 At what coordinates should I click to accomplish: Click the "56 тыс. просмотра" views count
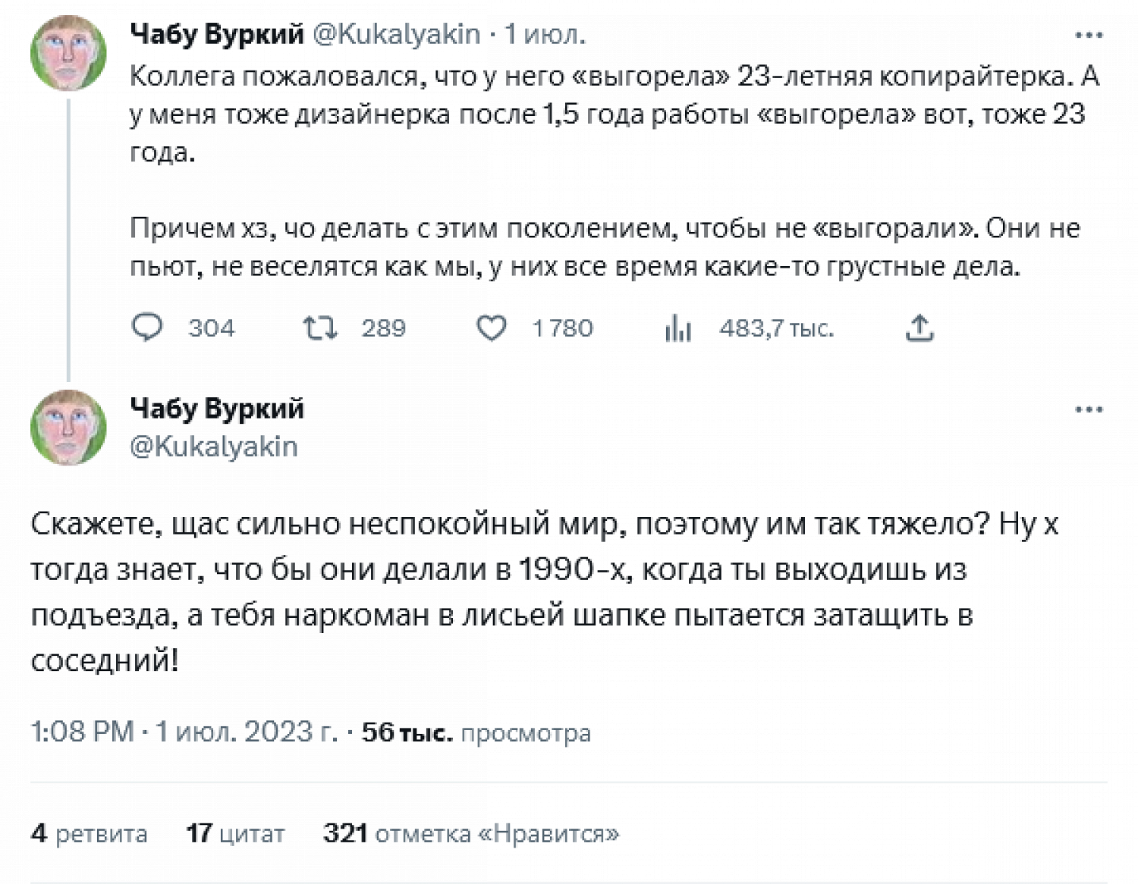click(476, 732)
